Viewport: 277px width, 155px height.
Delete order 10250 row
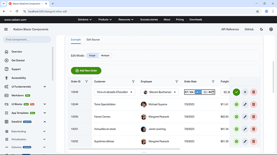coord(253,117)
